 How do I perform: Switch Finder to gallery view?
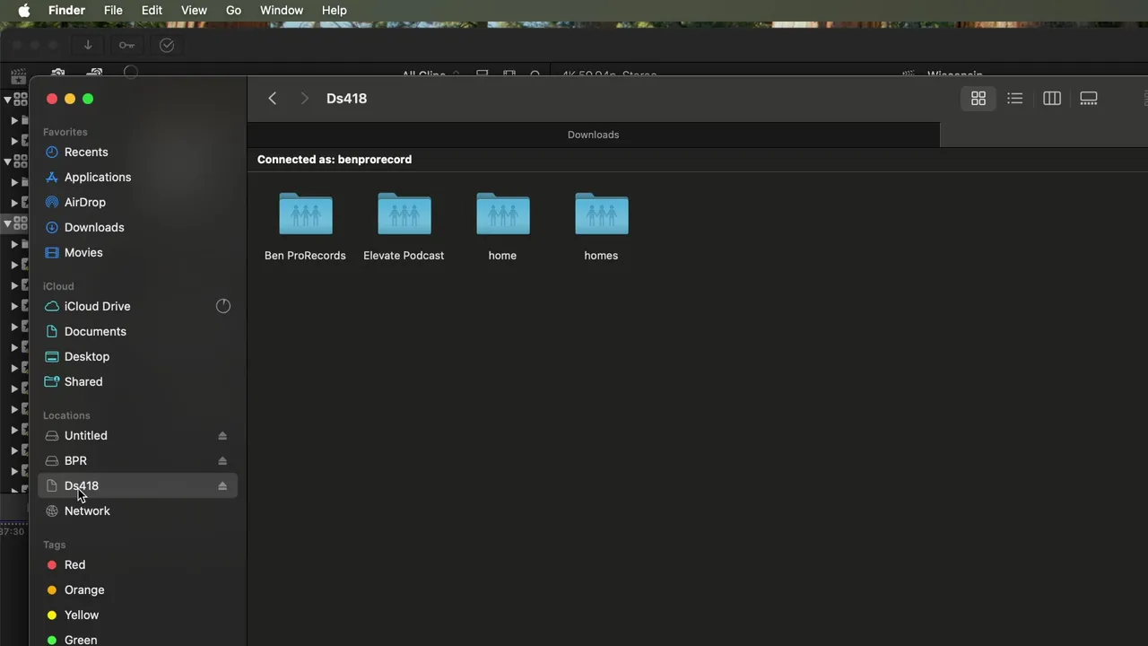pyautogui.click(x=1089, y=99)
